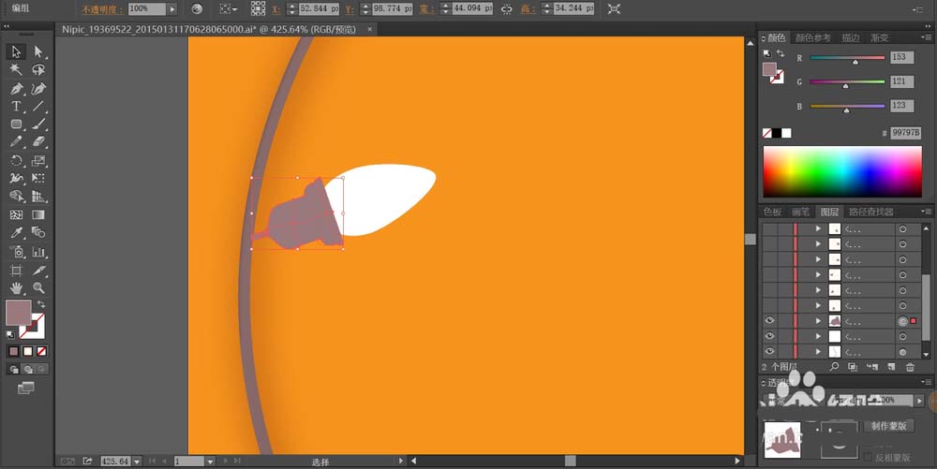Screen dimensions: 937x469
Task: Open Color panel flyout menu
Action: pos(927,37)
